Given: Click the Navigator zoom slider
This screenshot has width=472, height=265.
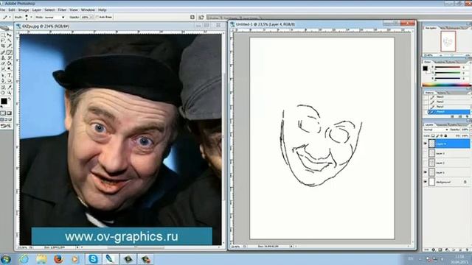Looking at the screenshot, I should [451, 56].
